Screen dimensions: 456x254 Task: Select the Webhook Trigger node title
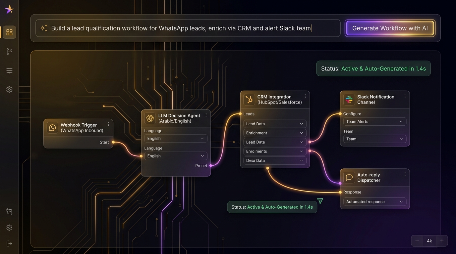tap(79, 125)
